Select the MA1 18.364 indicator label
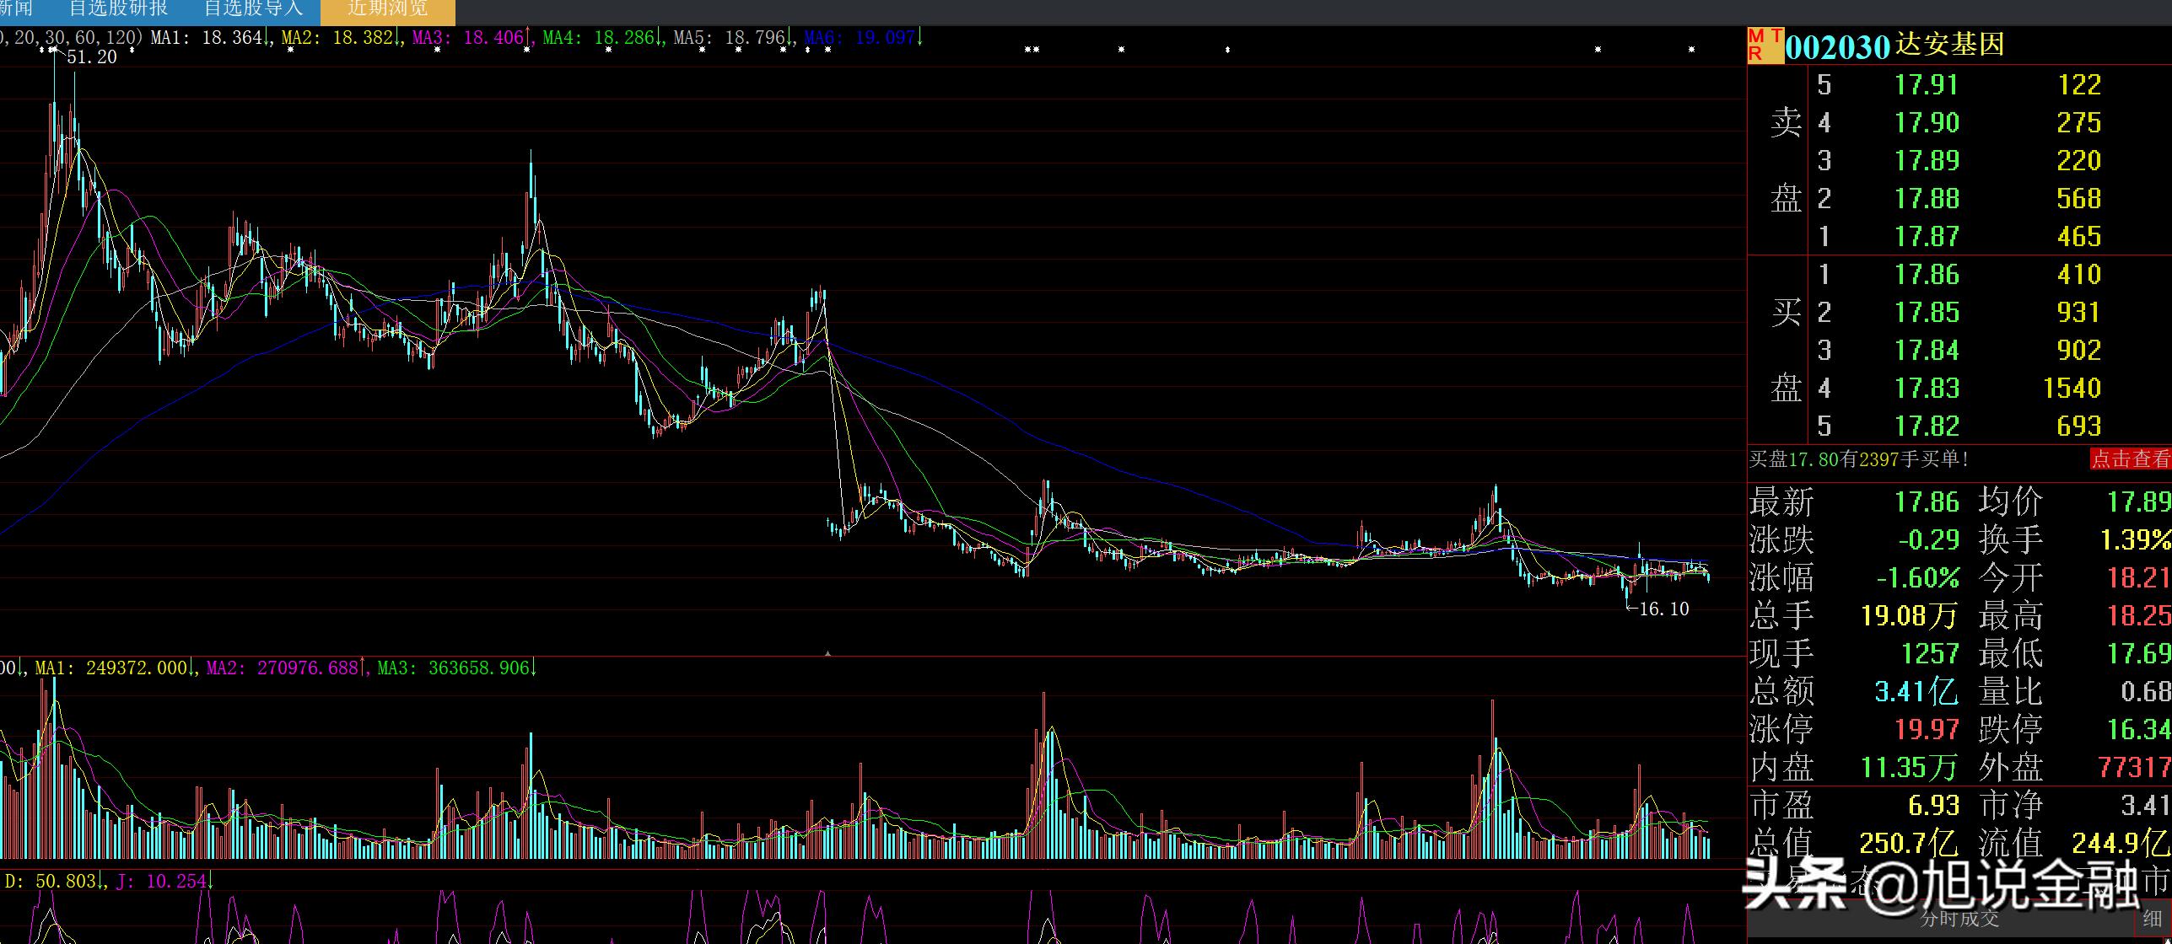2172x944 pixels. tap(207, 38)
